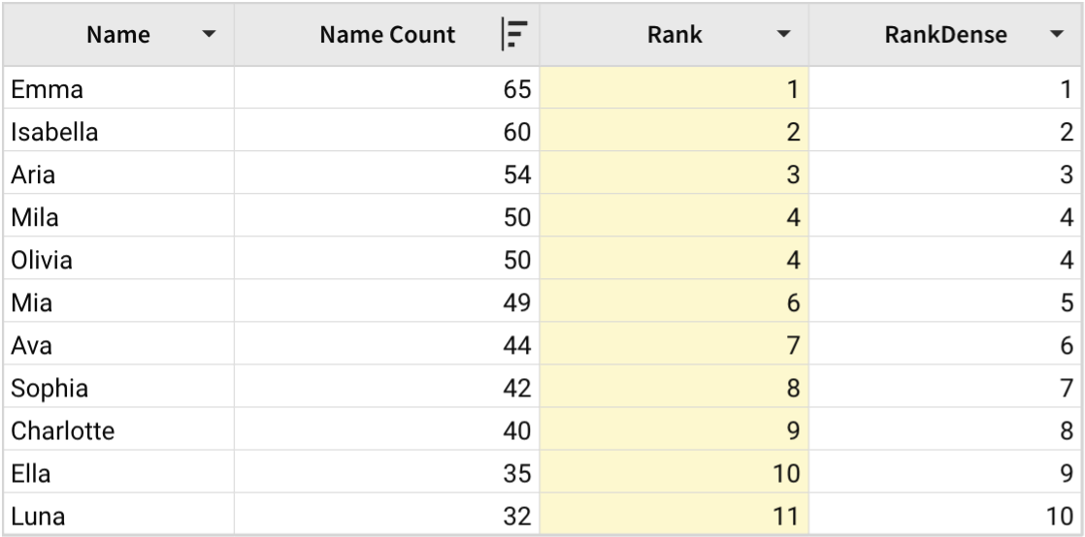Open the Name column dropdown arrow

[208, 36]
